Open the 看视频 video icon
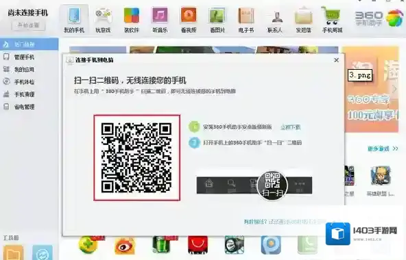The width and height of the screenshot is (406, 260). tap(189, 16)
